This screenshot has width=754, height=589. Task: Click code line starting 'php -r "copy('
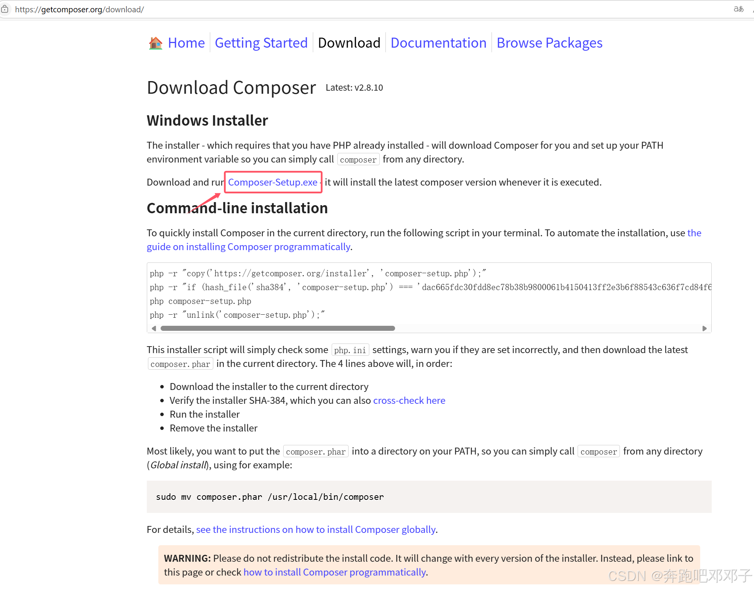click(x=318, y=274)
